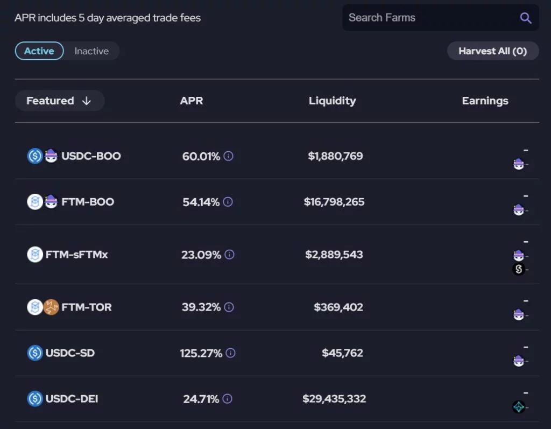Click the info icon beside 60.01% APR

[x=229, y=156]
